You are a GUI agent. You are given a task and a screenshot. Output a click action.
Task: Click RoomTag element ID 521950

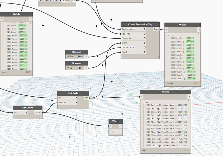point(190,48)
